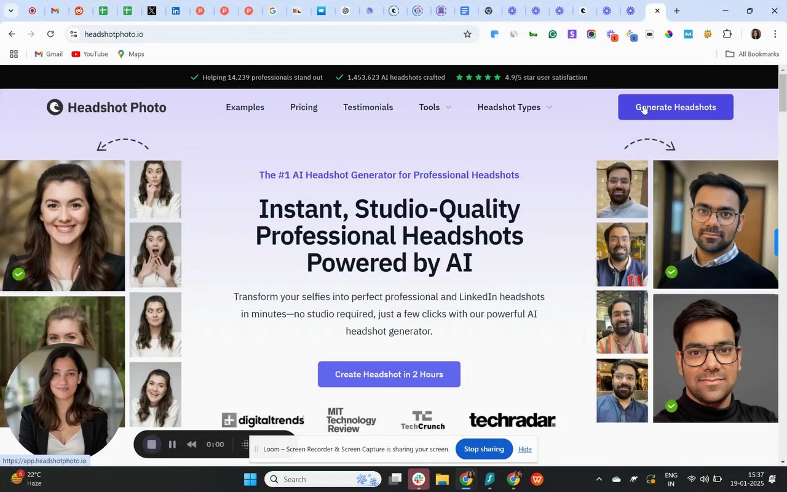Open the weather widget showing 22°C Haze
The height and width of the screenshot is (492, 787).
pos(26,479)
